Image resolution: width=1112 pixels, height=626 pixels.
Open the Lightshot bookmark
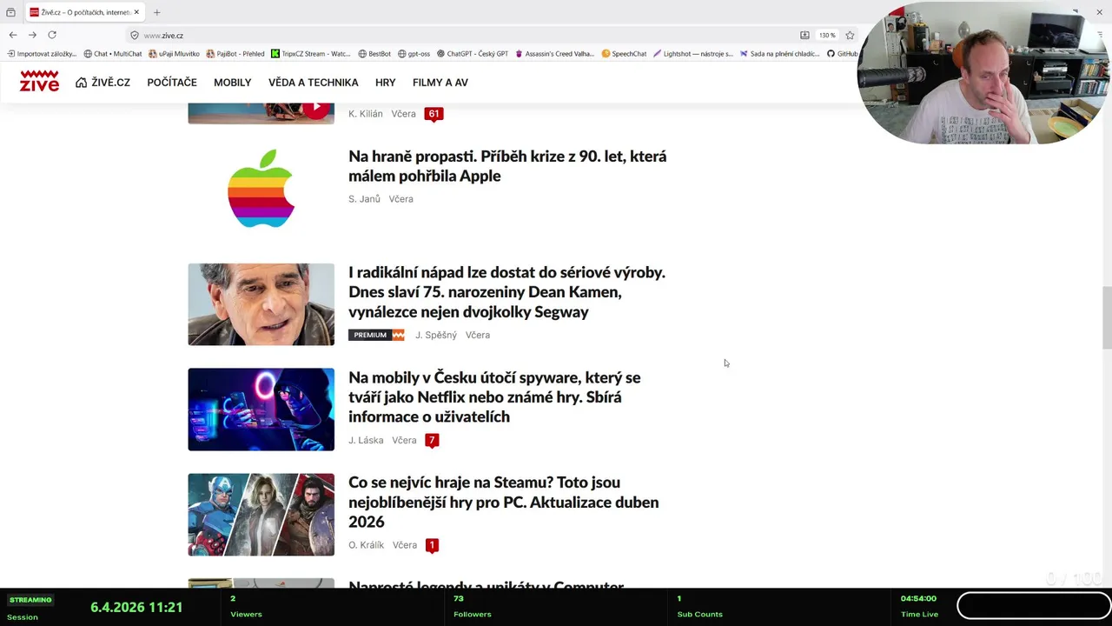pyautogui.click(x=693, y=54)
